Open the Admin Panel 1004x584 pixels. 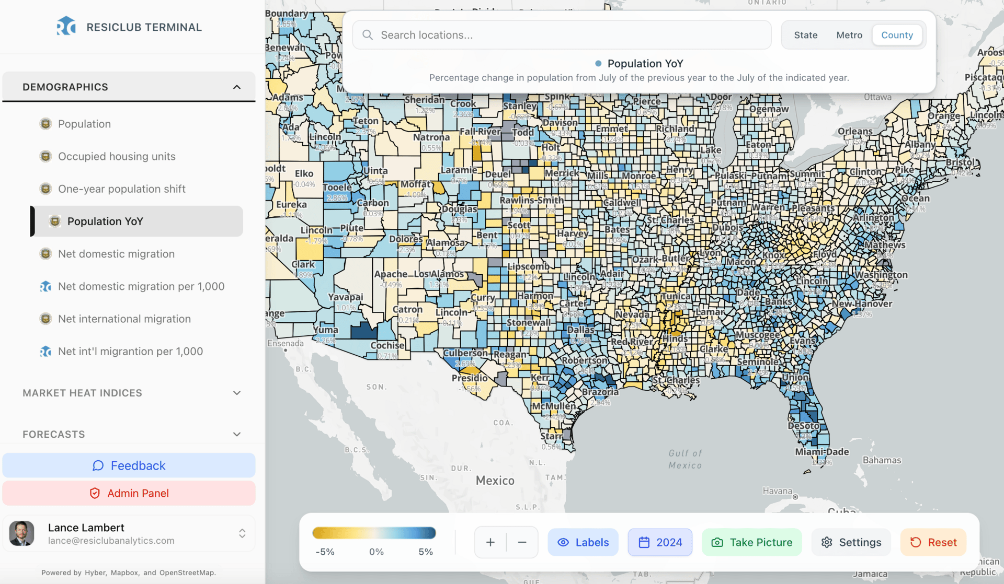point(129,493)
